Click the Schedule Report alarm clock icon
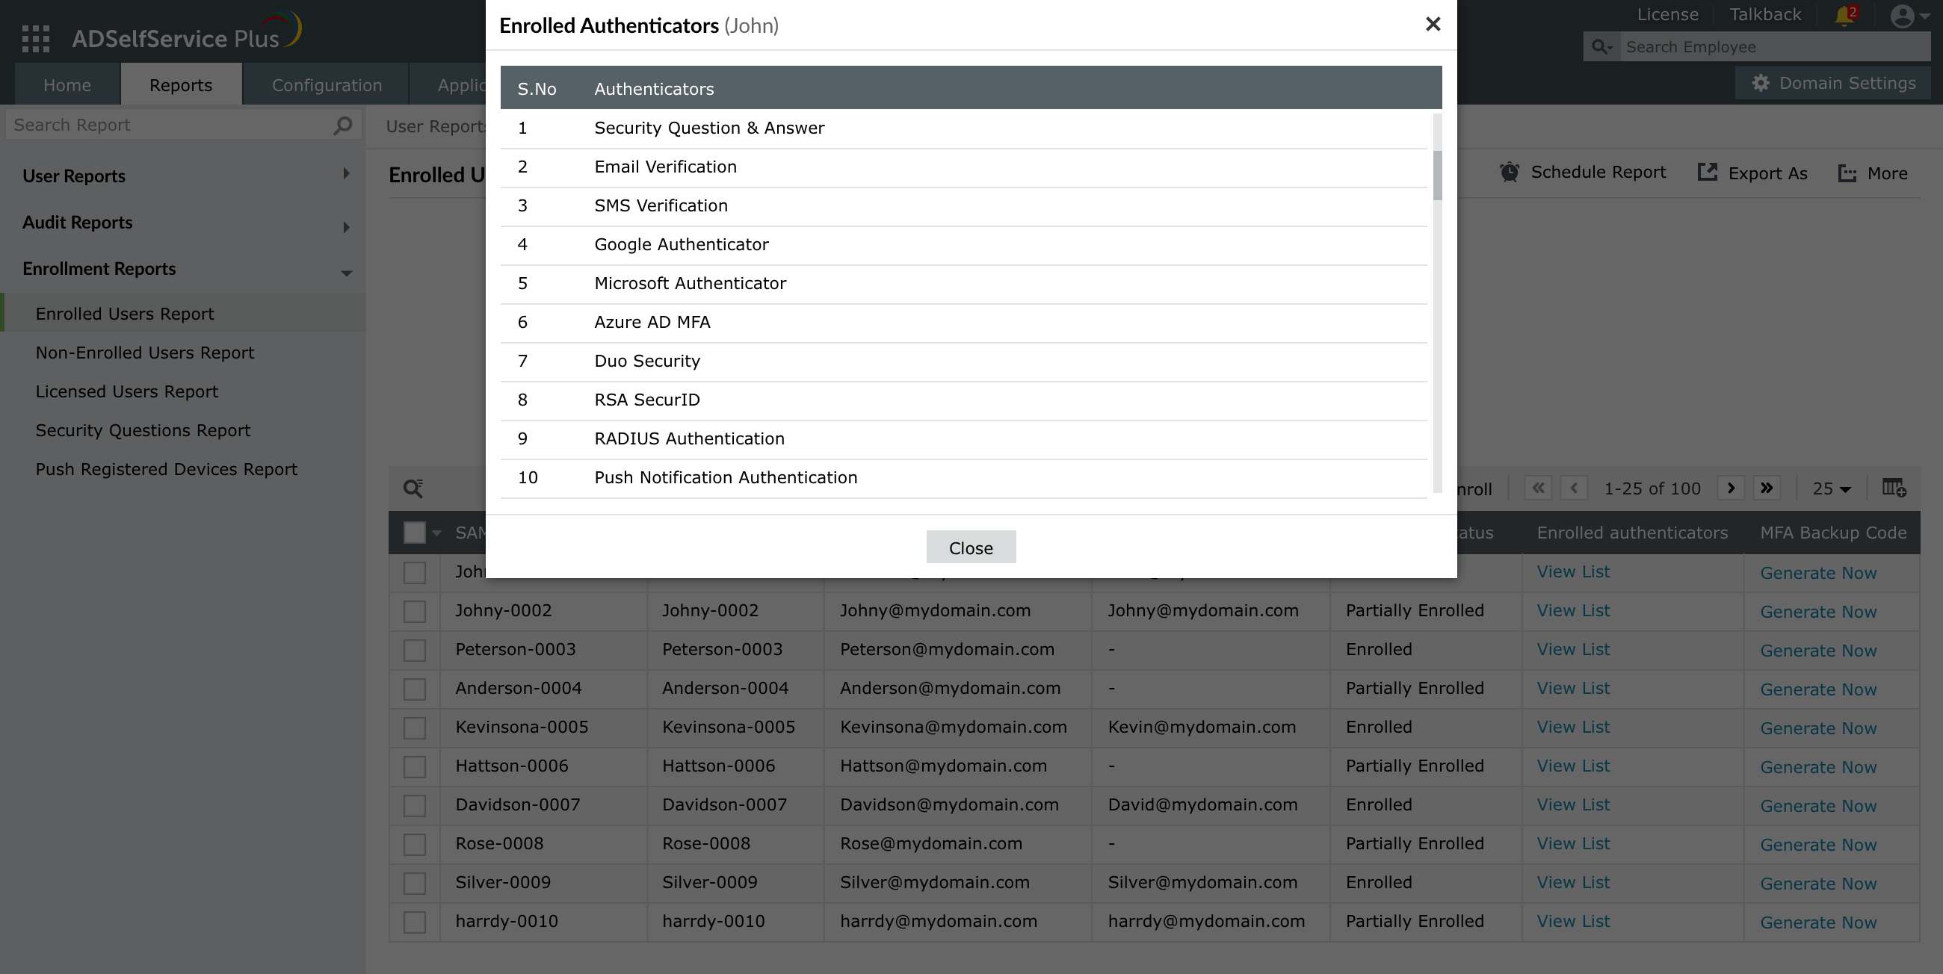 click(x=1510, y=173)
